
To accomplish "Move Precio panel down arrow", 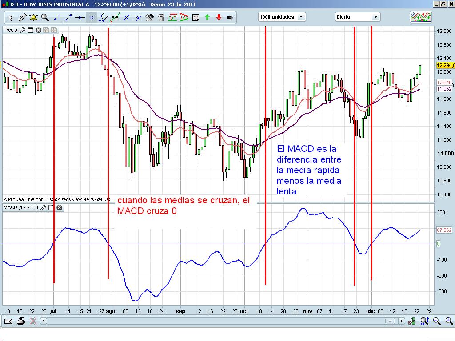I will pyautogui.click(x=54, y=30).
